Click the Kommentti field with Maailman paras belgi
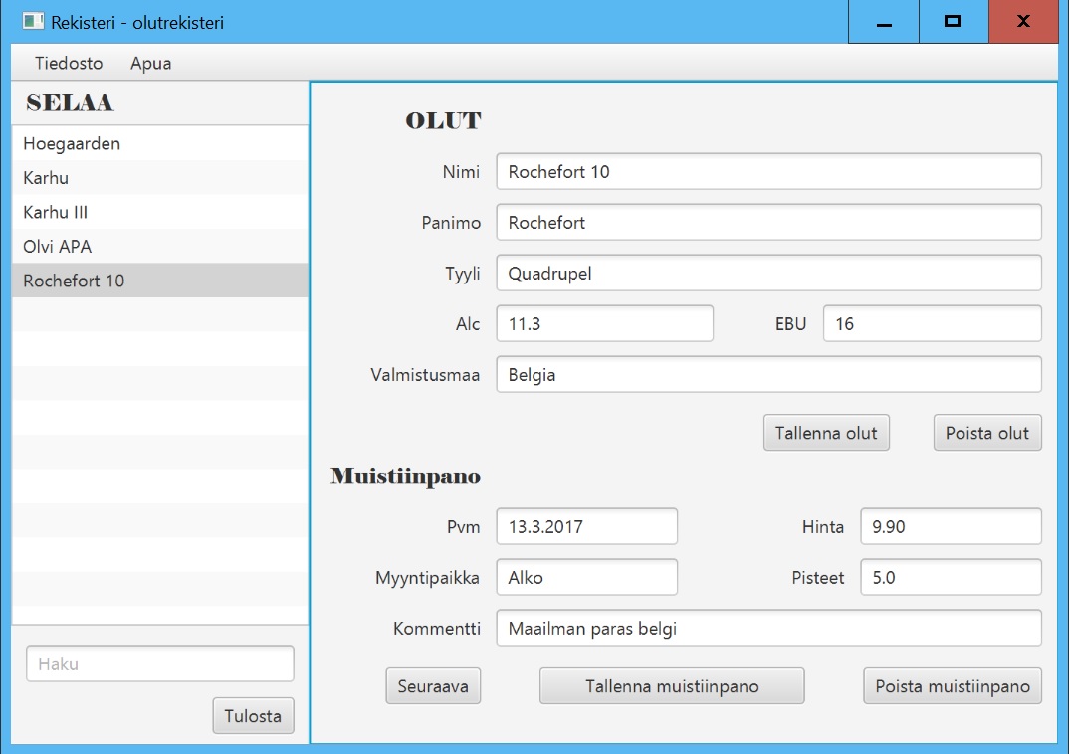This screenshot has height=754, width=1069. [x=769, y=628]
